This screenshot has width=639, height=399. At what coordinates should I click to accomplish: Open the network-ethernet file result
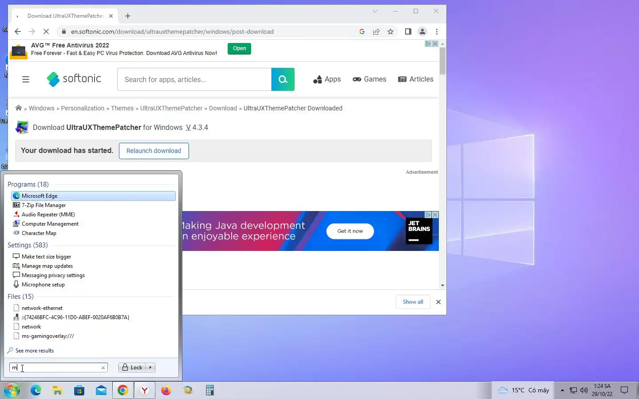tap(93, 308)
